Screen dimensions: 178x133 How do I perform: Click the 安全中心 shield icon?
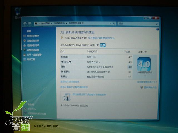coord(26,109)
